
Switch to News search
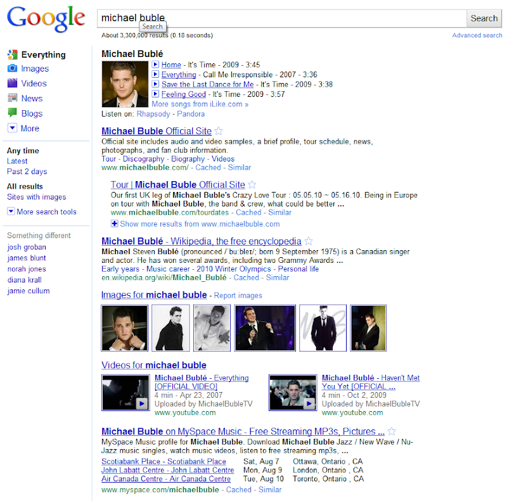tap(32, 98)
